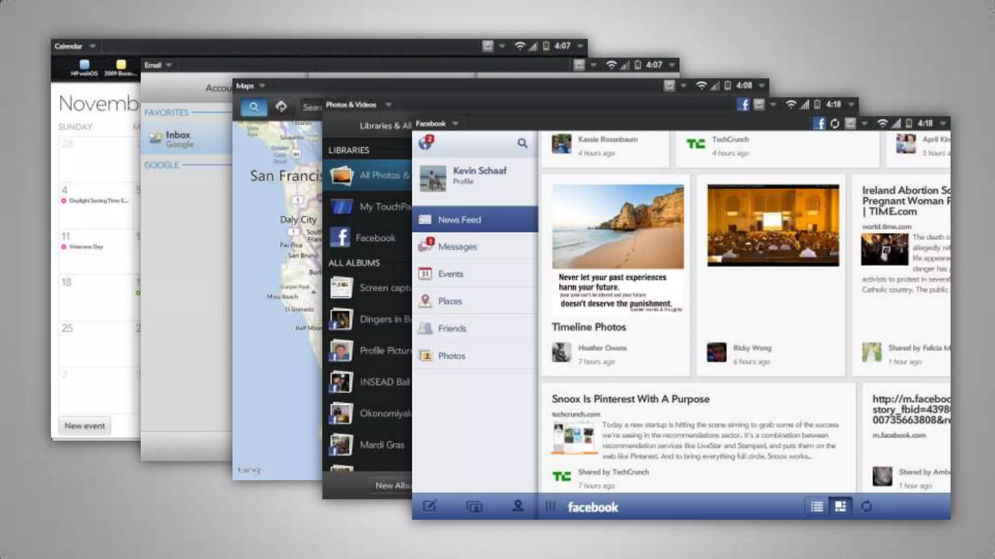Switch to list view layout

(817, 507)
